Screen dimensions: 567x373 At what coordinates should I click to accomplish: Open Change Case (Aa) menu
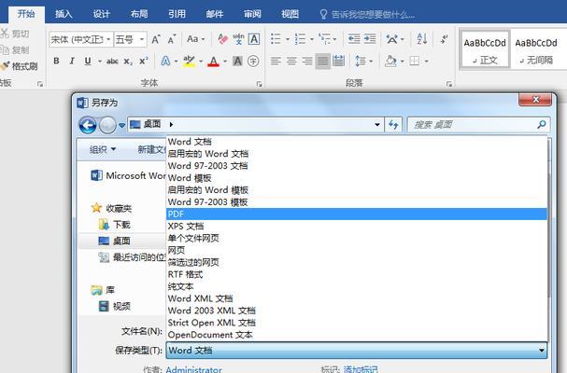coord(195,39)
